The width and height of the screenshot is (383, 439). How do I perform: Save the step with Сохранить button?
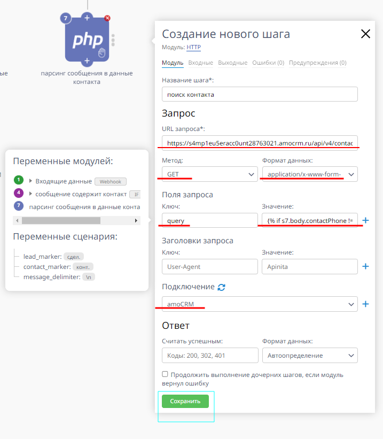click(x=185, y=401)
